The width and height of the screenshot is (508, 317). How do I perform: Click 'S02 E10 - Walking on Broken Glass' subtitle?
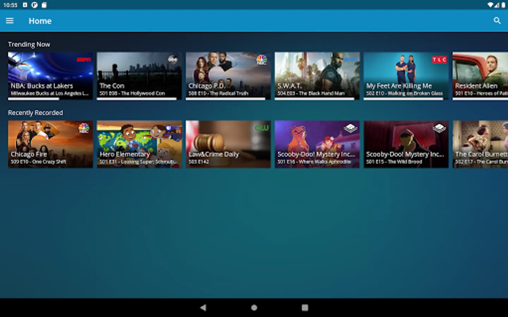404,93
